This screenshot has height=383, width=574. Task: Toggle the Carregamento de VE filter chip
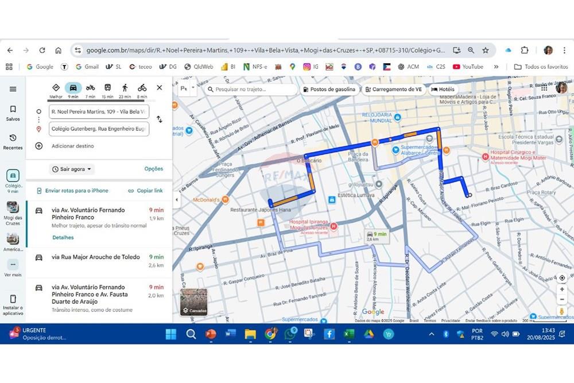(393, 90)
